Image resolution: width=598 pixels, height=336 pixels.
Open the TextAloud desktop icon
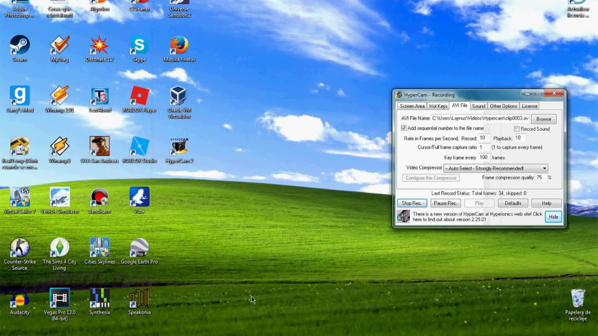100,99
